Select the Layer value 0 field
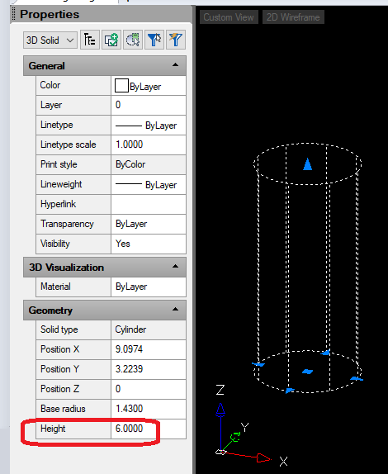 click(x=149, y=105)
